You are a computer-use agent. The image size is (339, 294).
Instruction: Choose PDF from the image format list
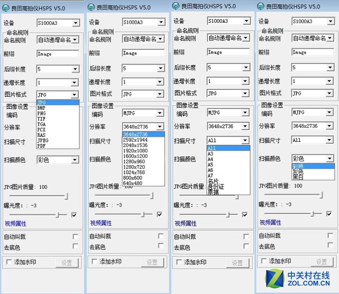point(58,146)
